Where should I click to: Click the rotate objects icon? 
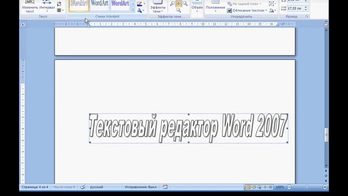[272, 10]
